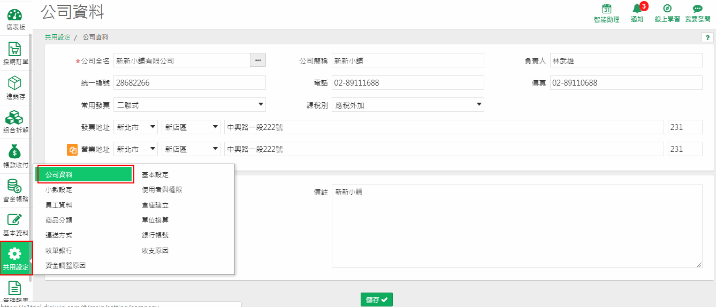Click the 營業地址 postal code field

(x=685, y=149)
